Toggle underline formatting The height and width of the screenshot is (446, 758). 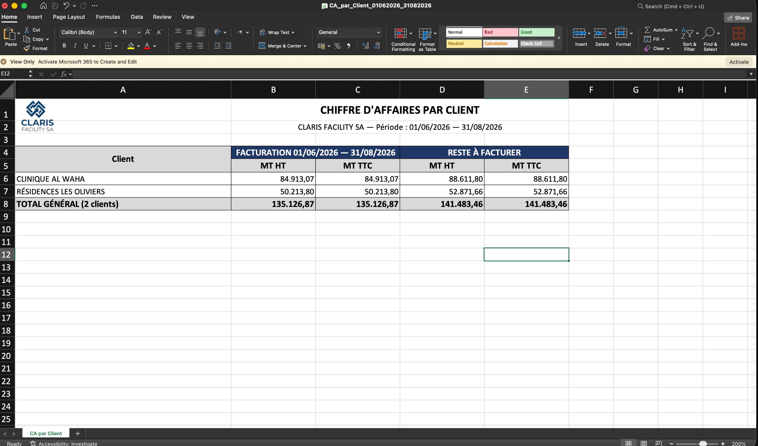[x=86, y=46]
